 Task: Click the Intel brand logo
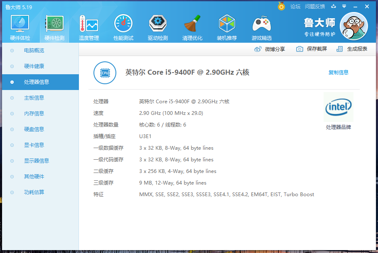339,107
